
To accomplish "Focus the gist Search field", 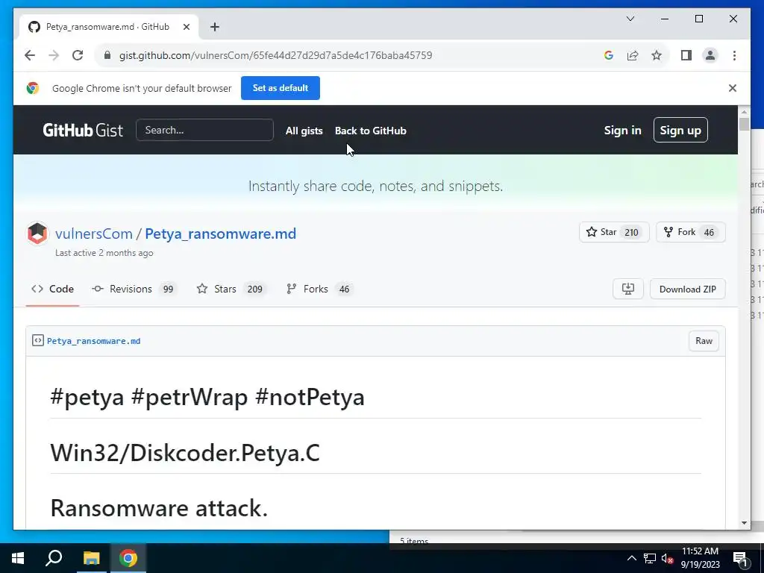I will (204, 130).
